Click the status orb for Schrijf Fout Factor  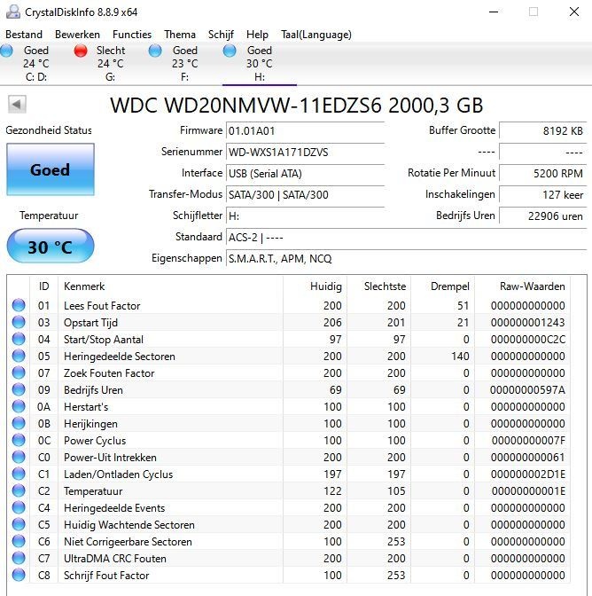click(19, 575)
